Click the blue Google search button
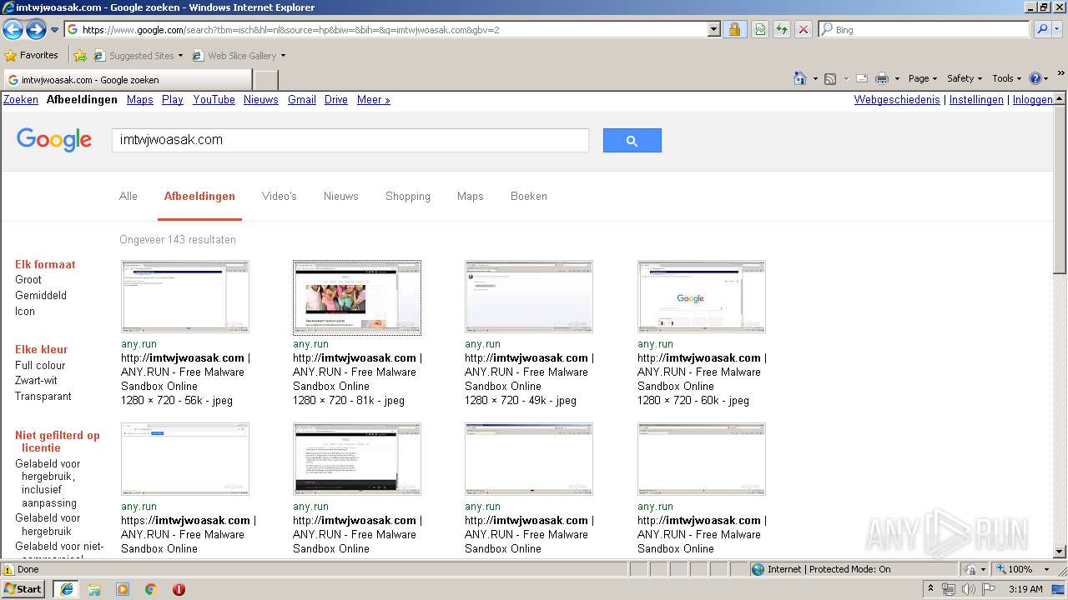 pyautogui.click(x=632, y=140)
